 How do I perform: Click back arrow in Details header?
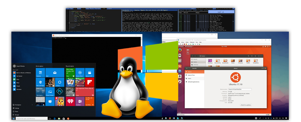click(x=187, y=68)
